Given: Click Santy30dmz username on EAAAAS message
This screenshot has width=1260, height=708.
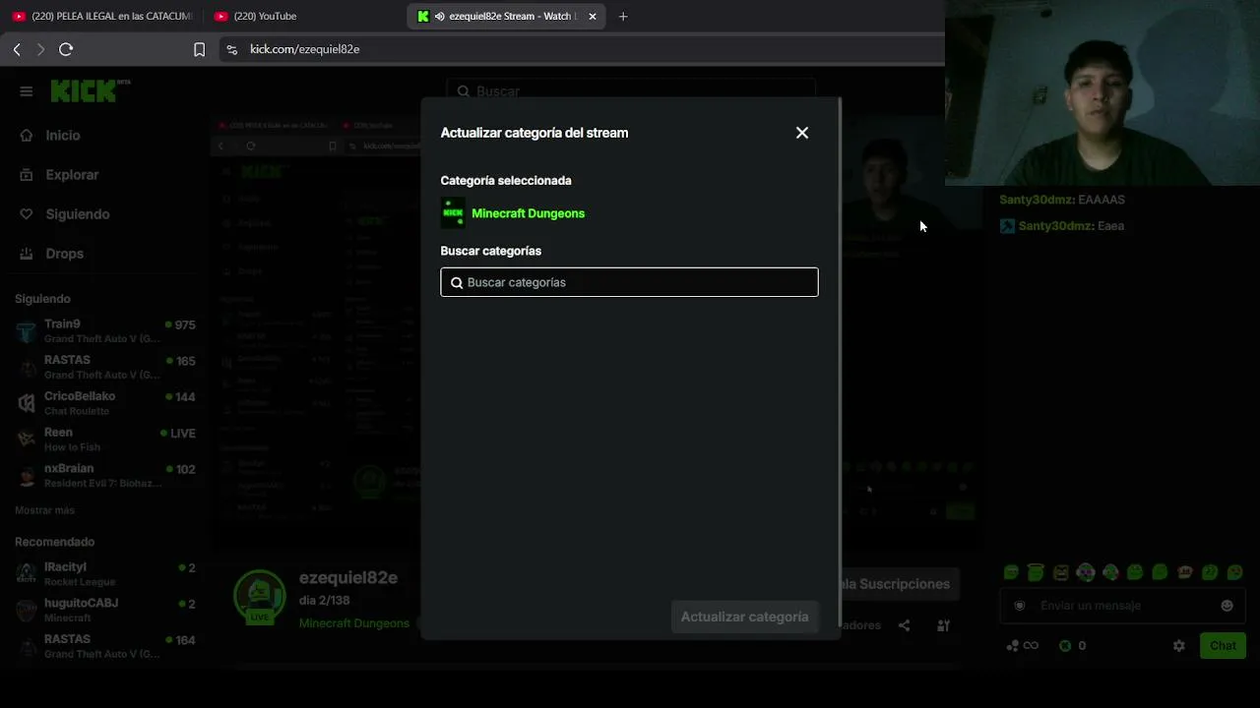Looking at the screenshot, I should pos(1037,200).
